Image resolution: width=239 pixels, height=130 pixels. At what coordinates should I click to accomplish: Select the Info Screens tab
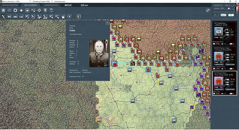(x=30, y=5)
